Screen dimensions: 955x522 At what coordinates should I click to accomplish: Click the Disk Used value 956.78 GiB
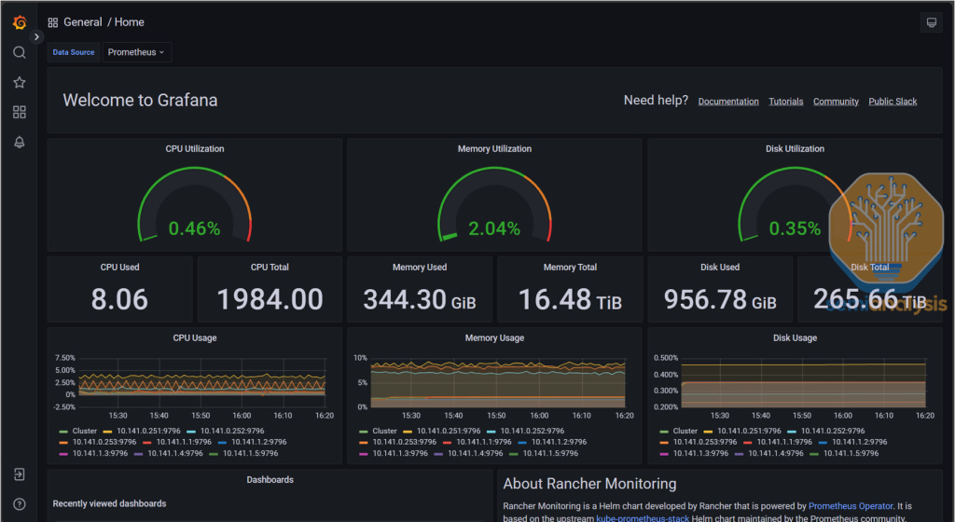point(720,299)
